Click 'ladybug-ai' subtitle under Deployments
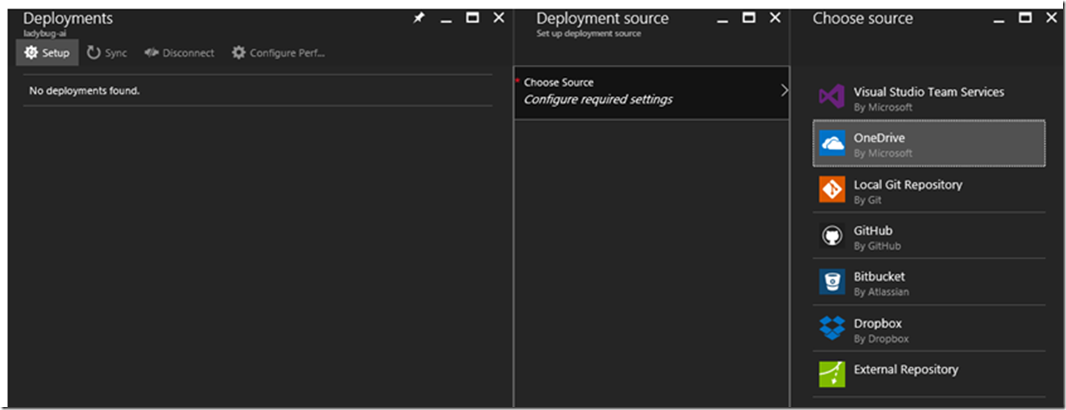 click(45, 33)
